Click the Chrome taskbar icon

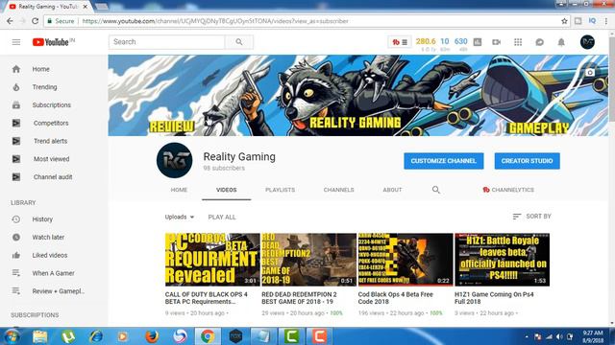point(208,336)
